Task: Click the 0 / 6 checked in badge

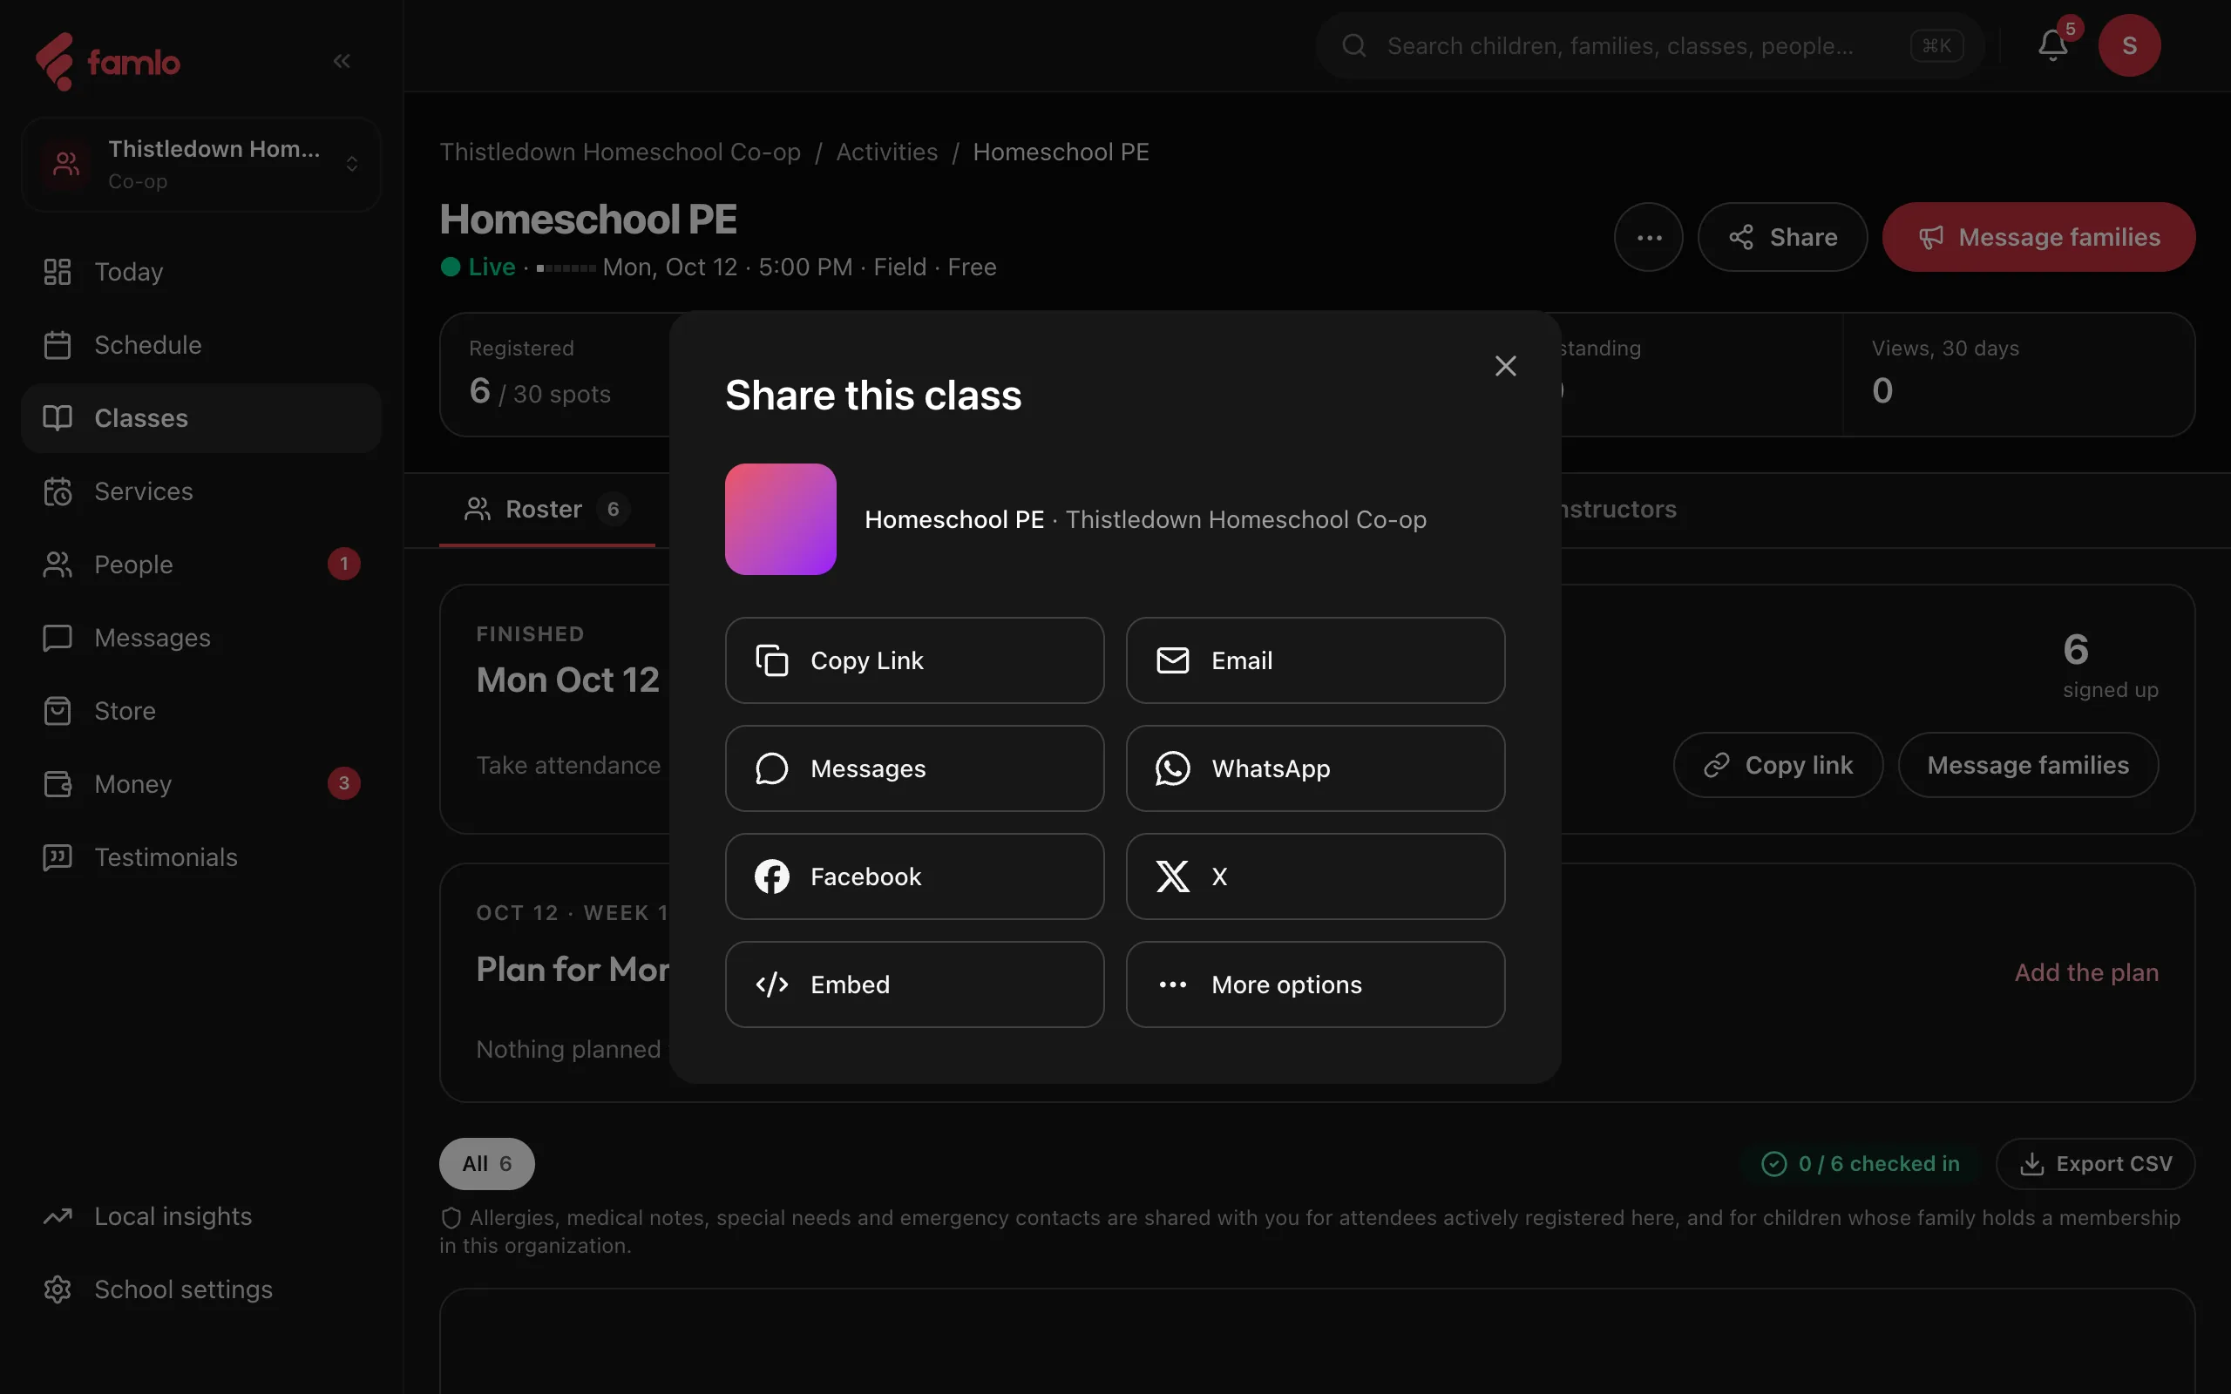Action: click(1860, 1163)
